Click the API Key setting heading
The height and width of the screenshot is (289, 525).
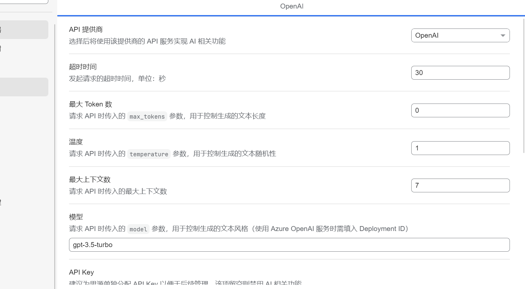click(82, 272)
